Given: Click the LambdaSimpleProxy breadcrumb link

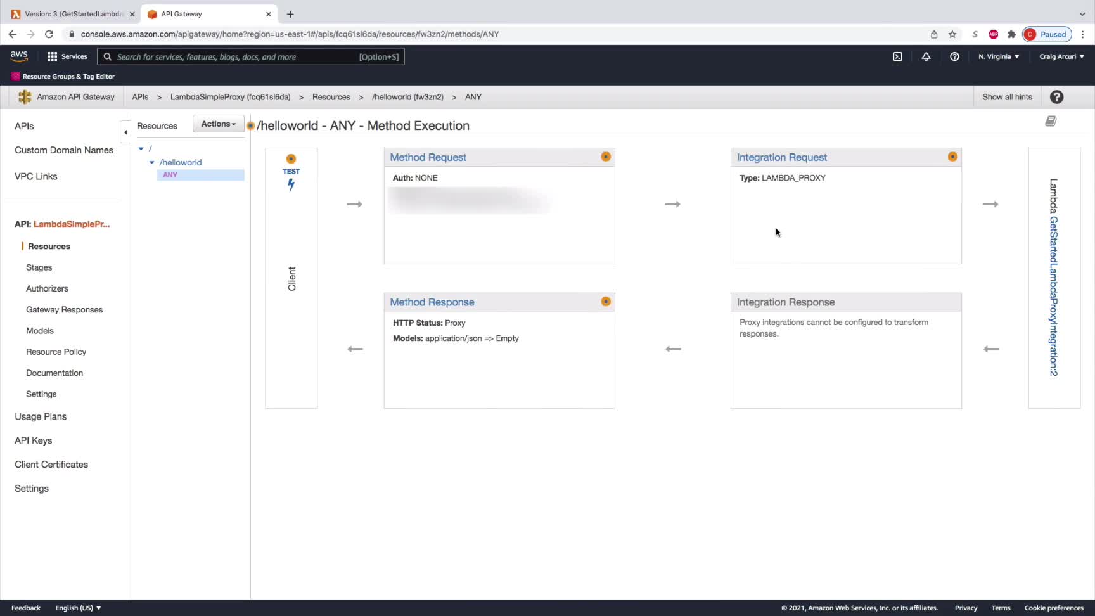Looking at the screenshot, I should point(230,97).
